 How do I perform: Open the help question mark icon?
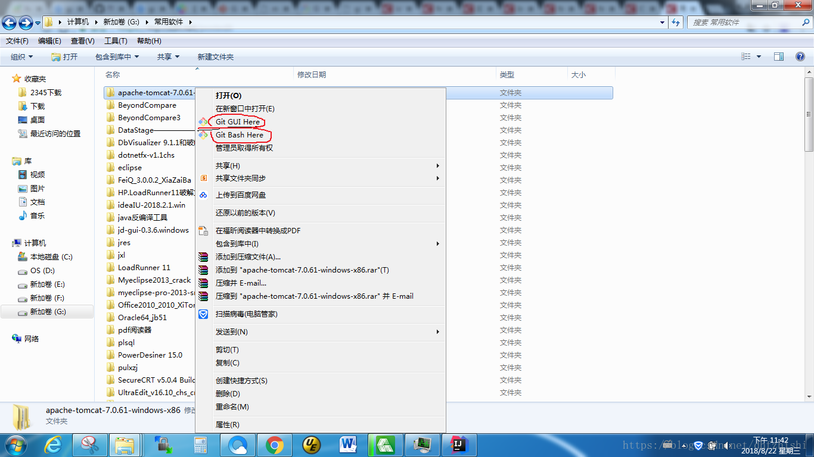point(801,57)
